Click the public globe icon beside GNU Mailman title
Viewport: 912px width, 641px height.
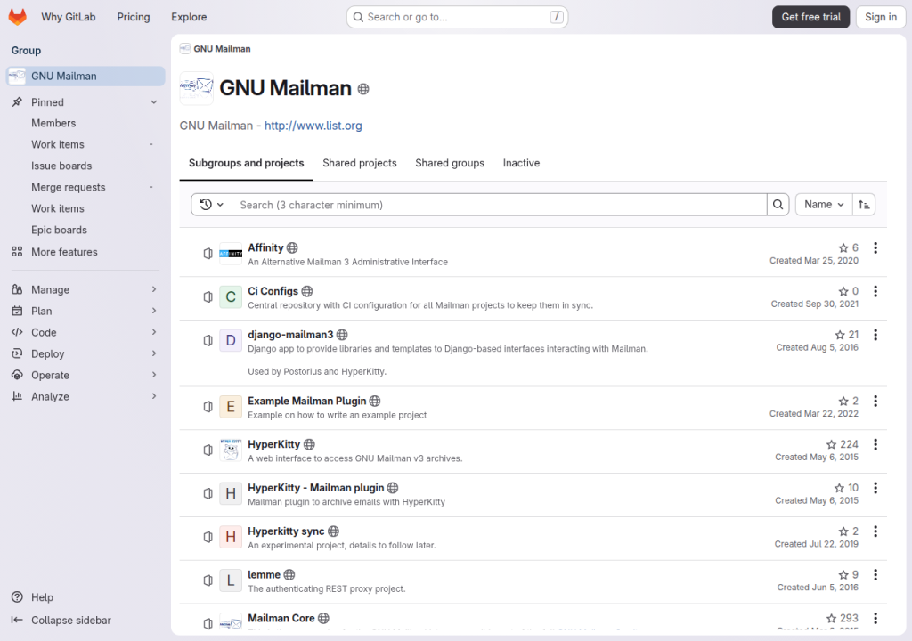coord(363,89)
